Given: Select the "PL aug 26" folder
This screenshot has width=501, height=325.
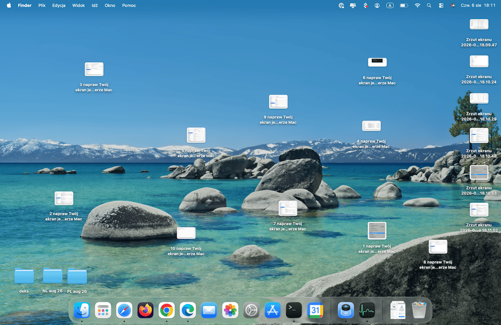Looking at the screenshot, I should click(77, 276).
